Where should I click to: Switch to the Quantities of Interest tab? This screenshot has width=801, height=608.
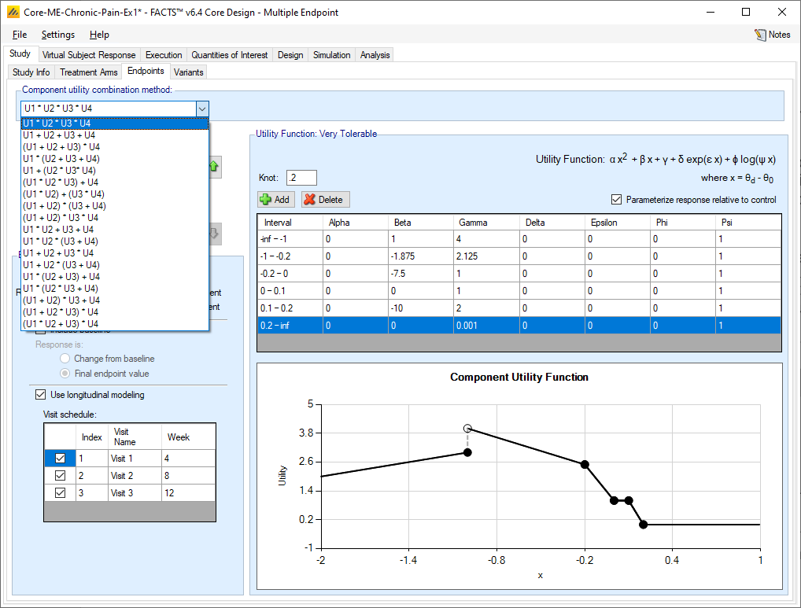point(230,55)
